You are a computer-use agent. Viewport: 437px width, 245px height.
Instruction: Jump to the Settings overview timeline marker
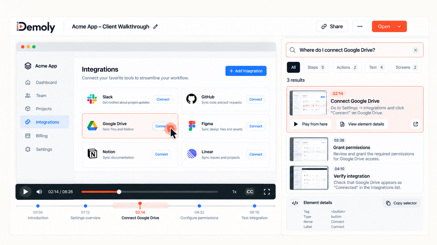click(85, 206)
